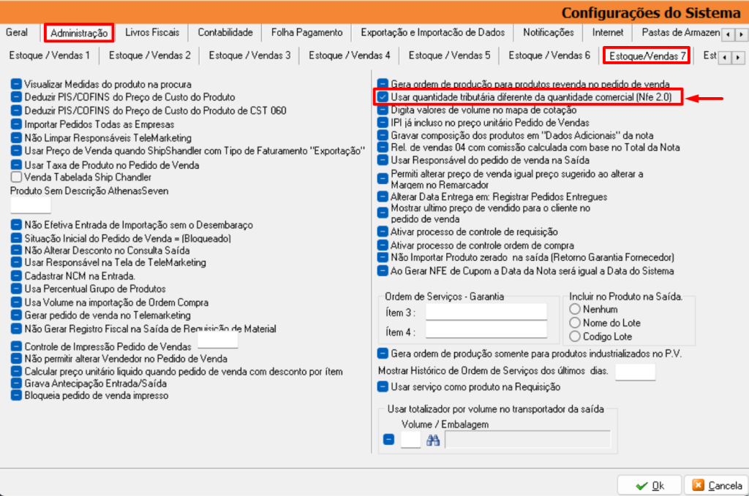Select the 'Codigo Lote' radio option
749x496 pixels.
click(x=575, y=337)
